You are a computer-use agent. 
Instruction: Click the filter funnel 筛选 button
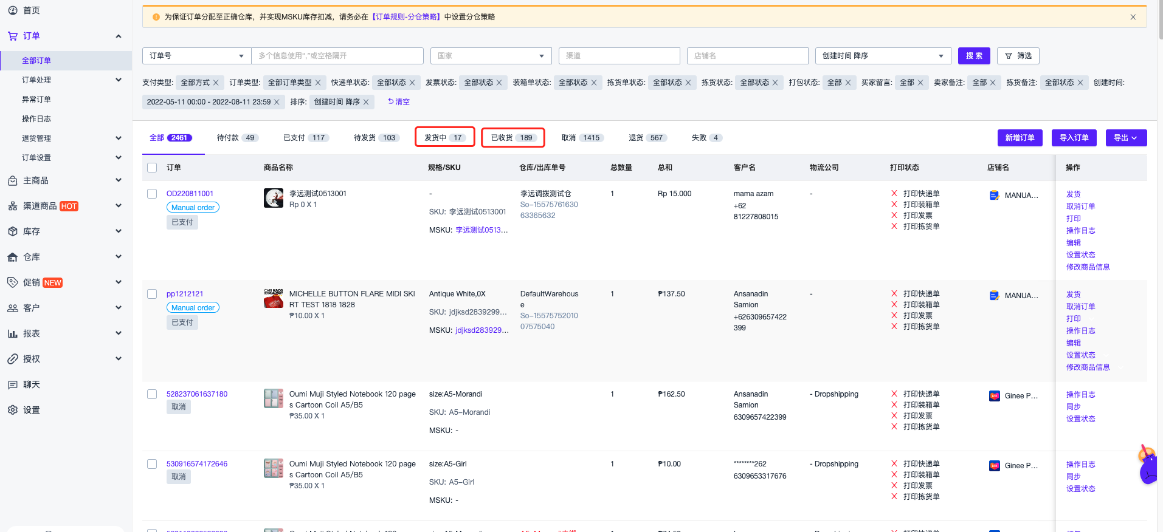[x=1018, y=56]
